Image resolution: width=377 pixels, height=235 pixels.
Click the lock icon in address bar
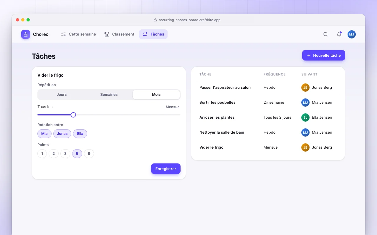coord(155,20)
